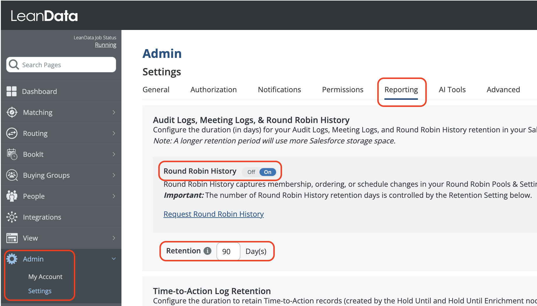Collapse the Admin section chevron
The image size is (537, 306).
tap(114, 259)
